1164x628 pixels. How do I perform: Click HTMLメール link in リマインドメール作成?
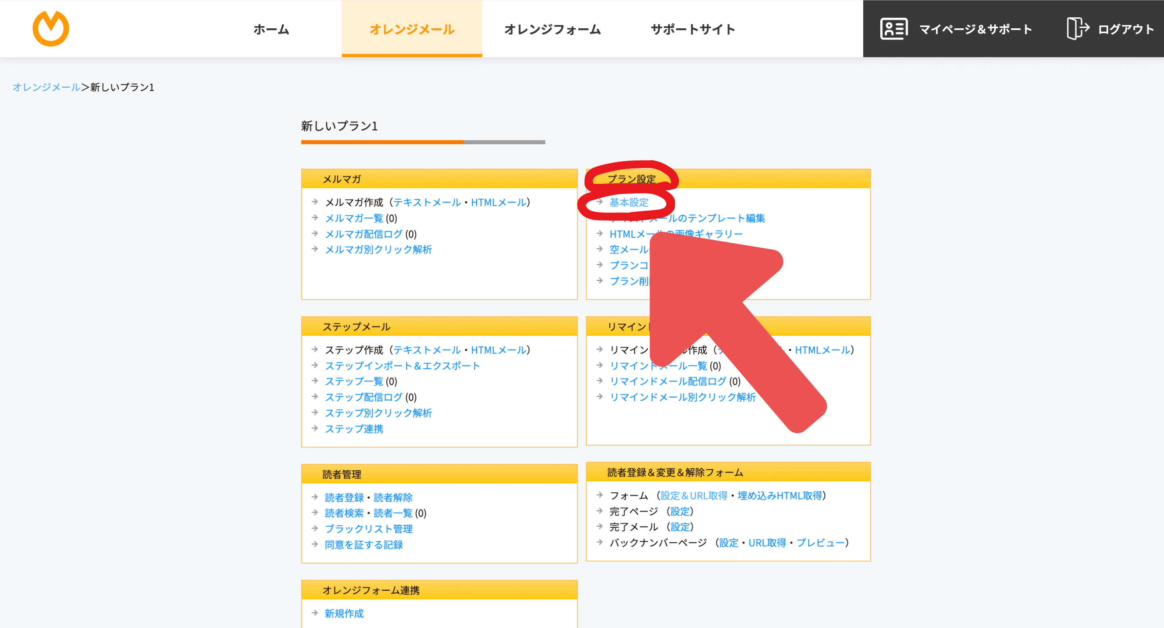pos(822,350)
